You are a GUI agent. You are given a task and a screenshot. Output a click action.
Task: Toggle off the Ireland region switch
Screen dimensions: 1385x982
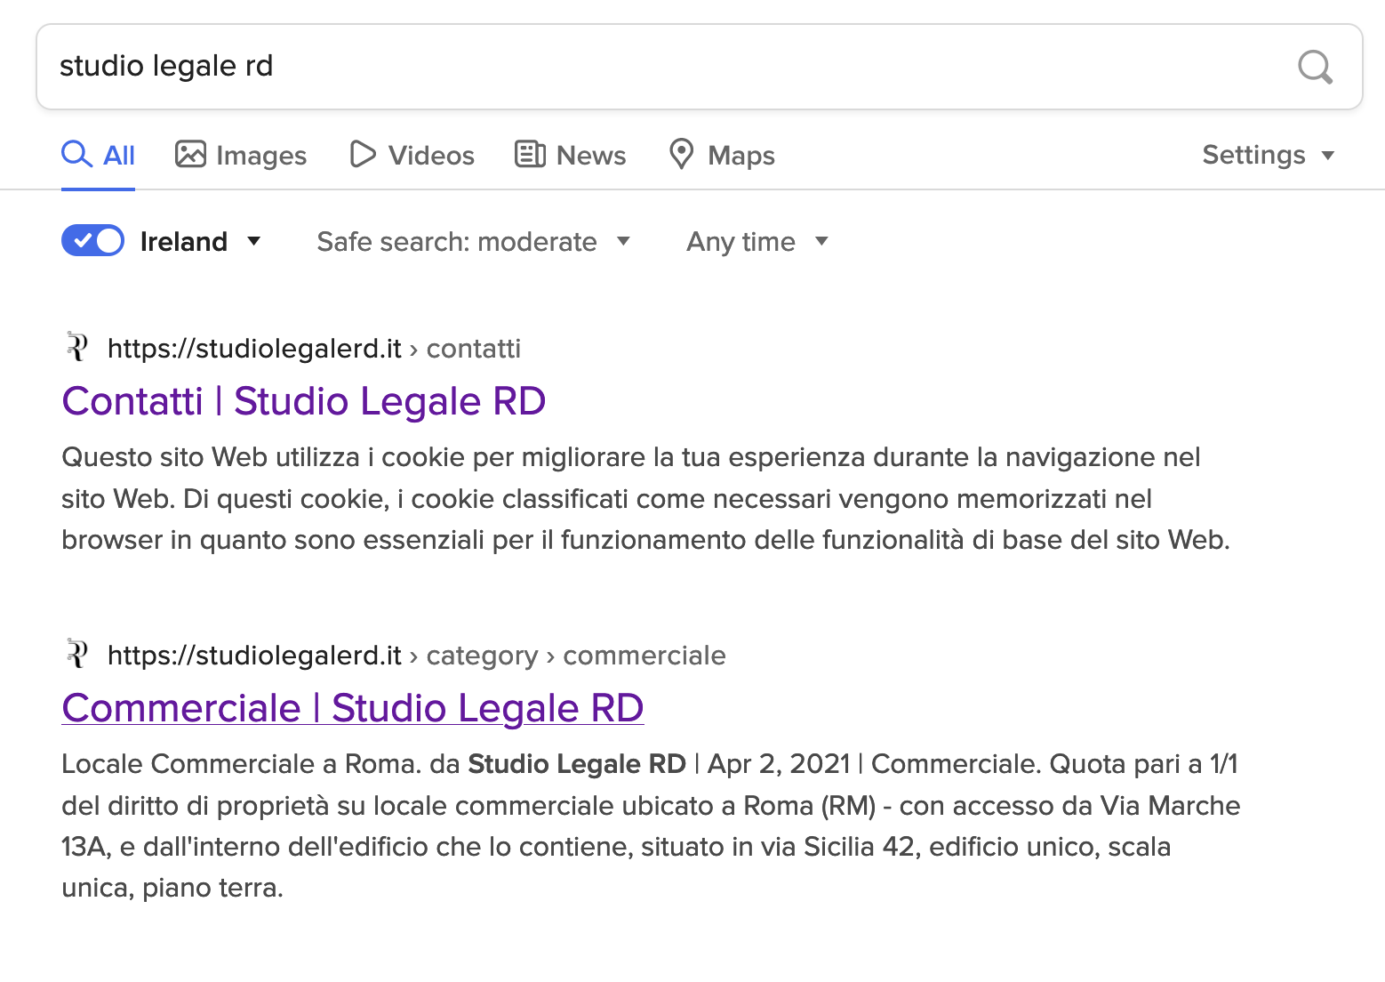click(x=92, y=241)
